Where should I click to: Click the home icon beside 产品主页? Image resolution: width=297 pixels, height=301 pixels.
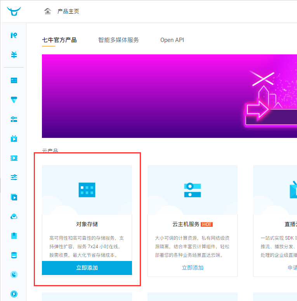48,11
